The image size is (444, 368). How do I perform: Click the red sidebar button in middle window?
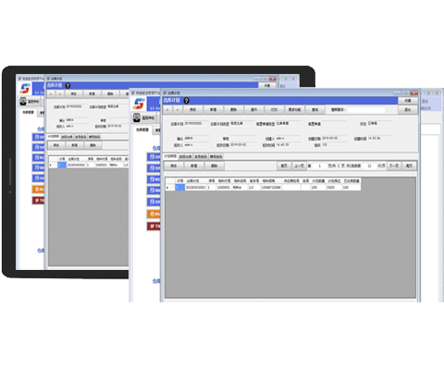click(154, 227)
